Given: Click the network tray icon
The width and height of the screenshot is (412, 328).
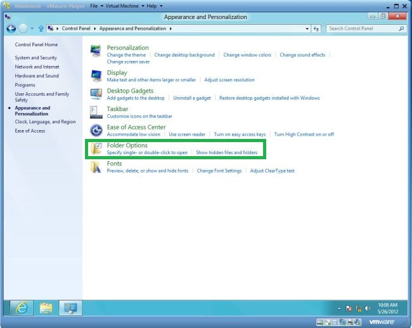Looking at the screenshot, I should pyautogui.click(x=358, y=308).
